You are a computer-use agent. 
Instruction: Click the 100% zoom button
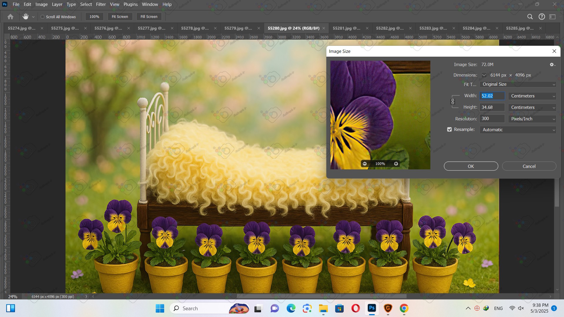point(94,17)
